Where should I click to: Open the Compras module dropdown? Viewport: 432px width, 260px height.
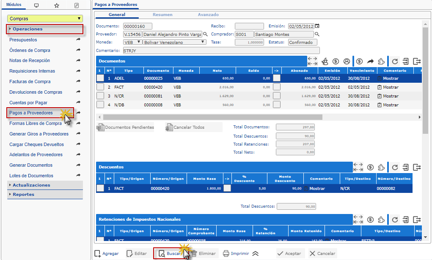(45, 19)
